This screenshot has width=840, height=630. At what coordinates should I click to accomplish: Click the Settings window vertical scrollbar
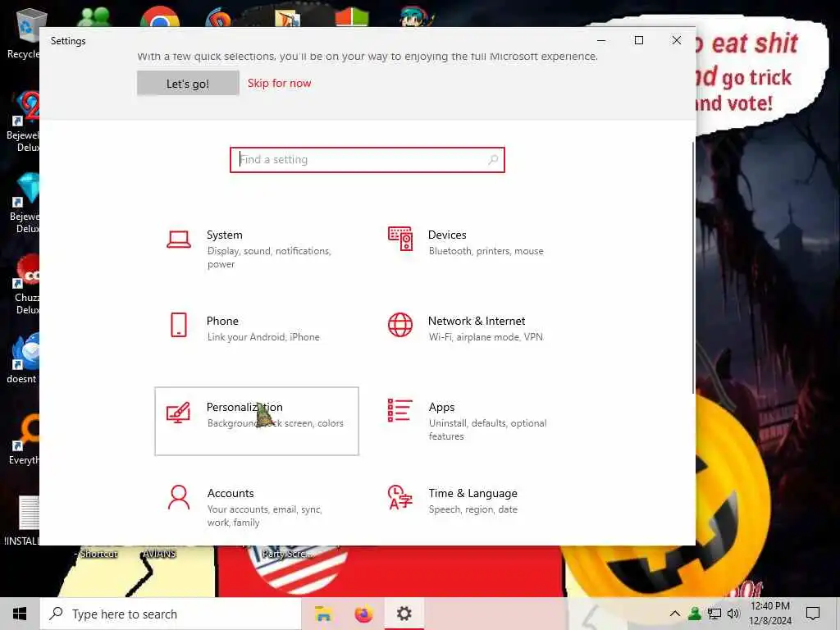(693, 268)
